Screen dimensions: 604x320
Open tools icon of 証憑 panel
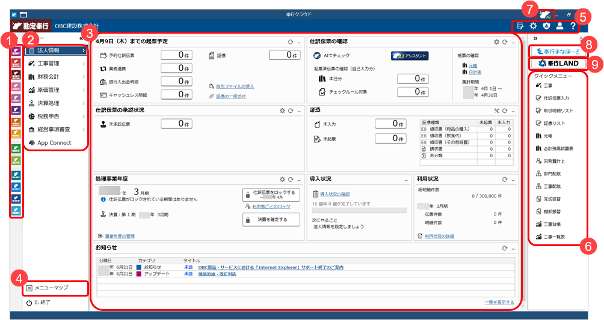[496, 110]
